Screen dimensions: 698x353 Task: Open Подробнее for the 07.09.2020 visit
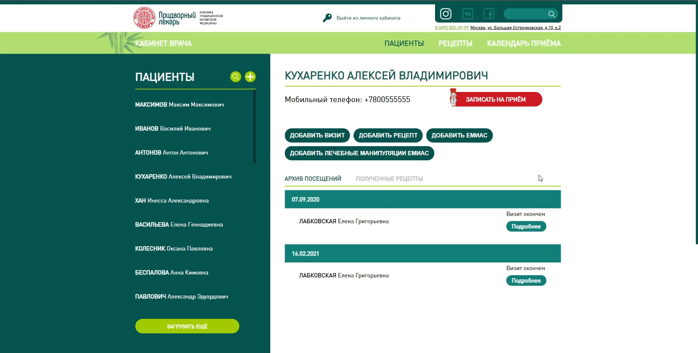(x=526, y=226)
